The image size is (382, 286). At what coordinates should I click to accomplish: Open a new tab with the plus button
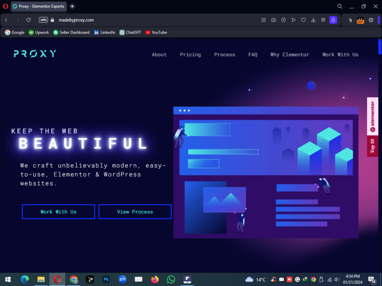tap(72, 6)
